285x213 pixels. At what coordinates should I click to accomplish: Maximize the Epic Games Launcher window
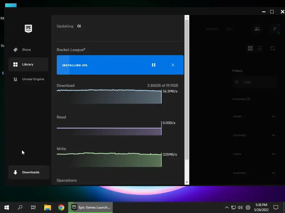pos(272,12)
